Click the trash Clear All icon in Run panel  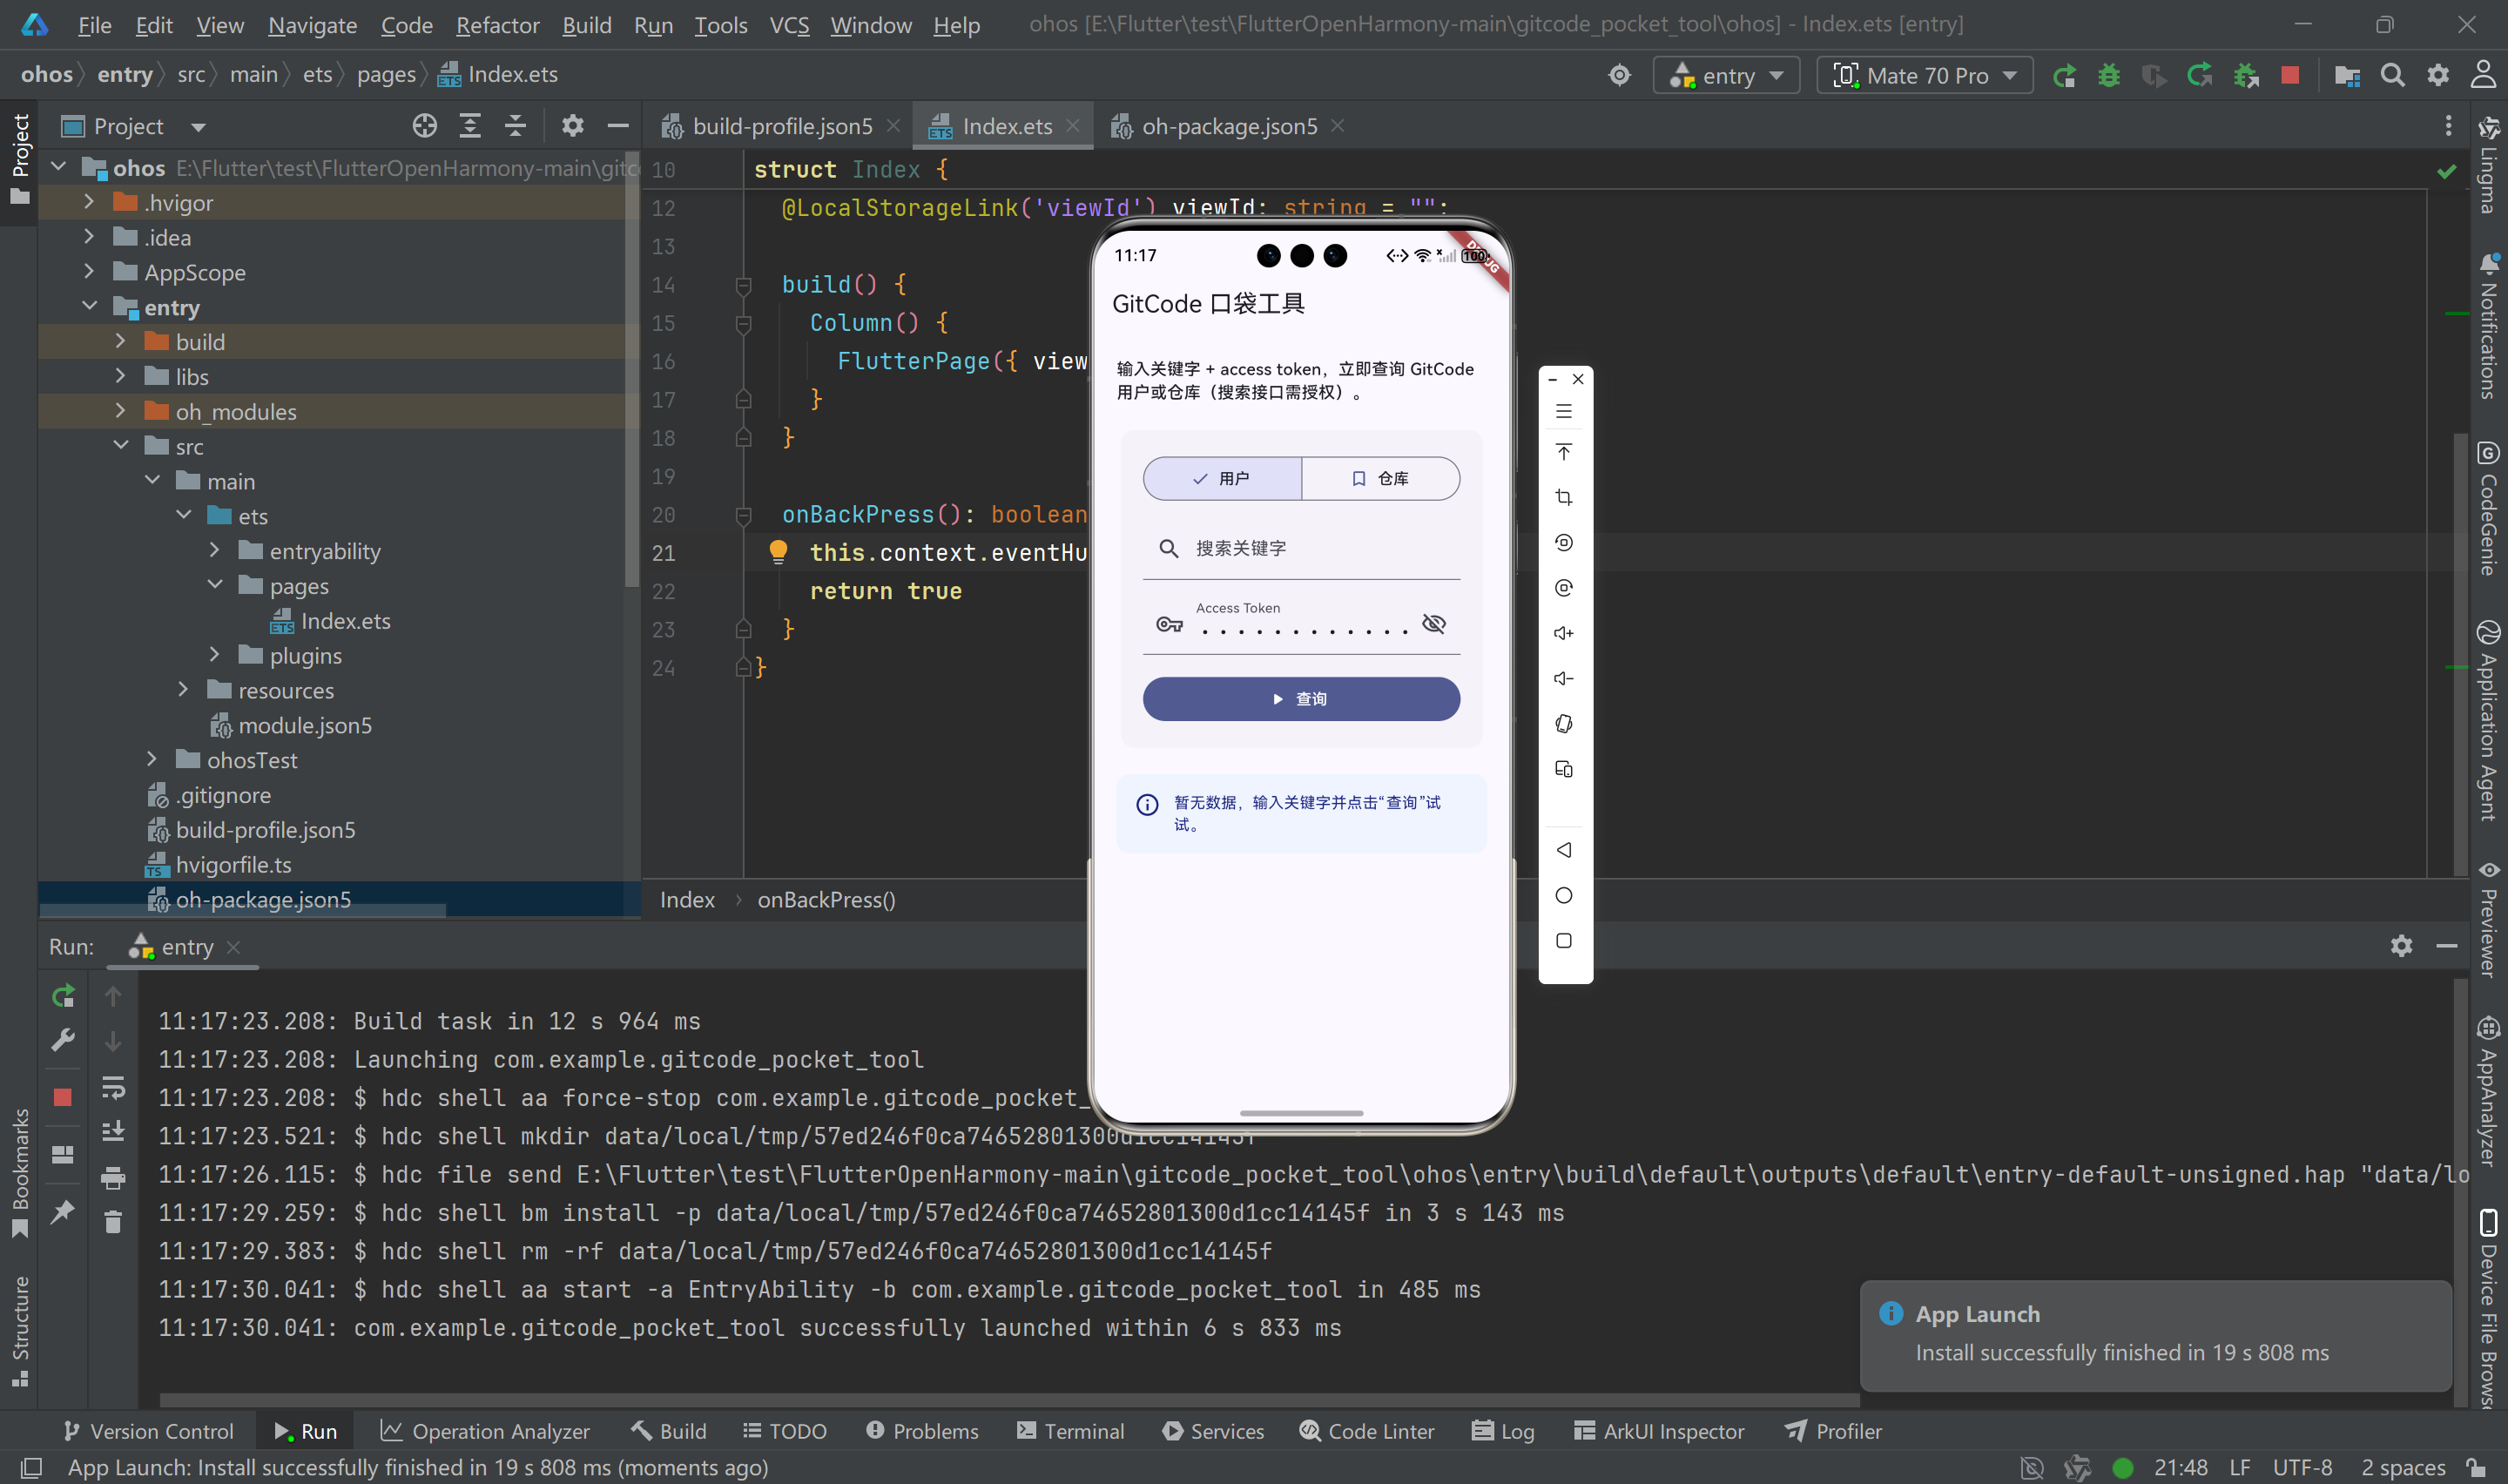pyautogui.click(x=113, y=1222)
